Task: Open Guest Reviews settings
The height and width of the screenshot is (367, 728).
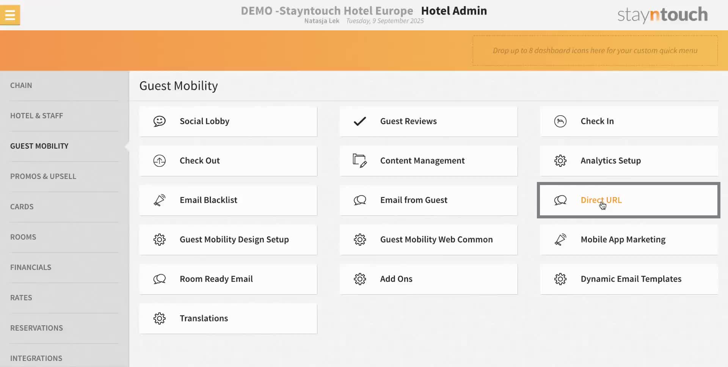Action: (428, 121)
